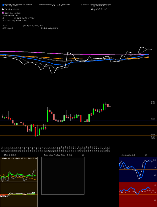The image size is (157, 207).
Task: Click the 'Intra Day Trading Price & MR' title
Action: [x=58, y=155]
